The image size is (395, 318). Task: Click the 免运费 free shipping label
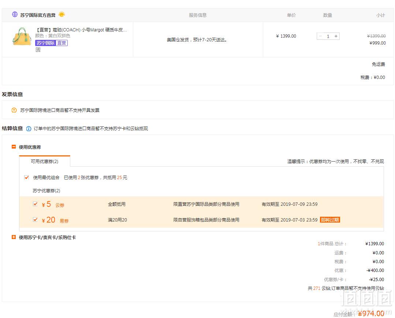point(379,64)
